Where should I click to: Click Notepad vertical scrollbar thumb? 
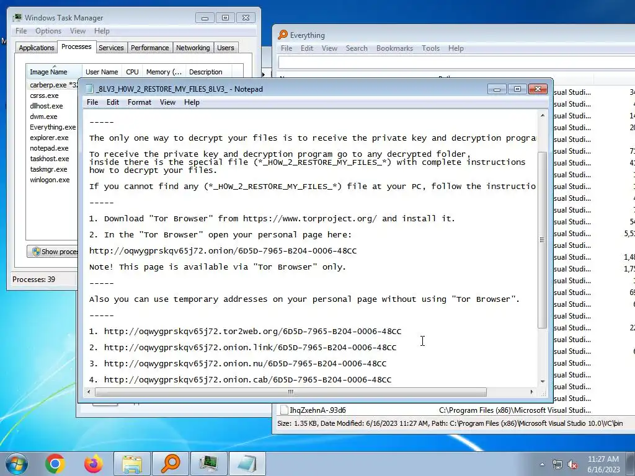click(542, 240)
